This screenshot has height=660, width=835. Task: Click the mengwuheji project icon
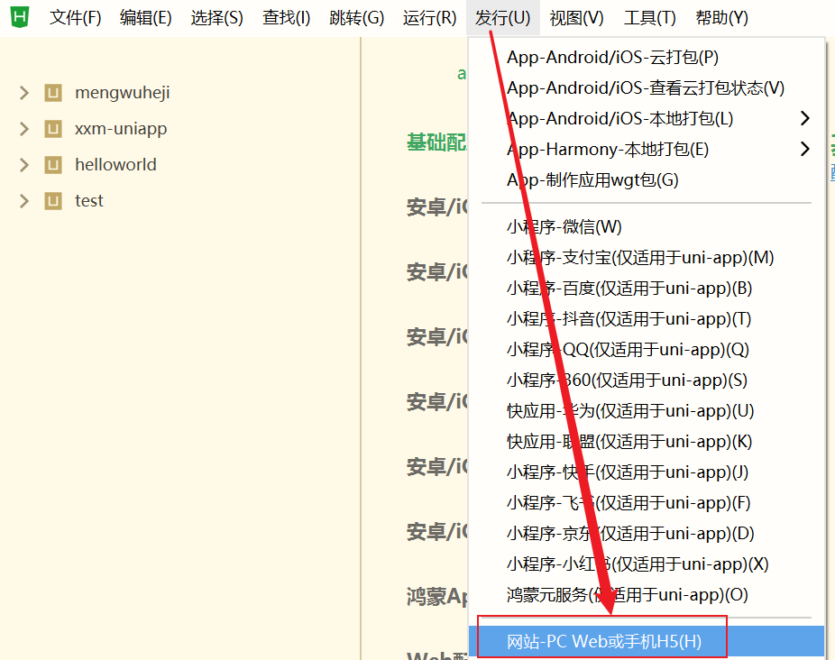coord(52,93)
